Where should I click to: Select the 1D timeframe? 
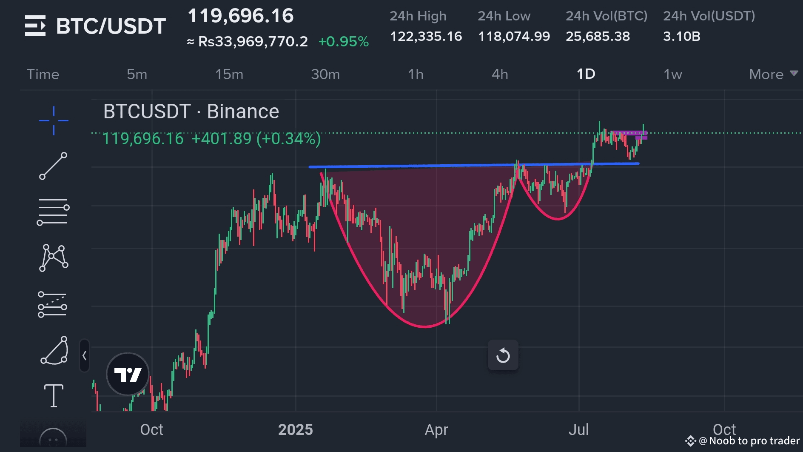[586, 74]
